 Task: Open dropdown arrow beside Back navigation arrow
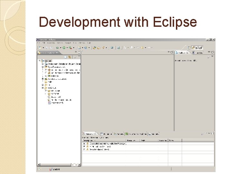[145, 48]
